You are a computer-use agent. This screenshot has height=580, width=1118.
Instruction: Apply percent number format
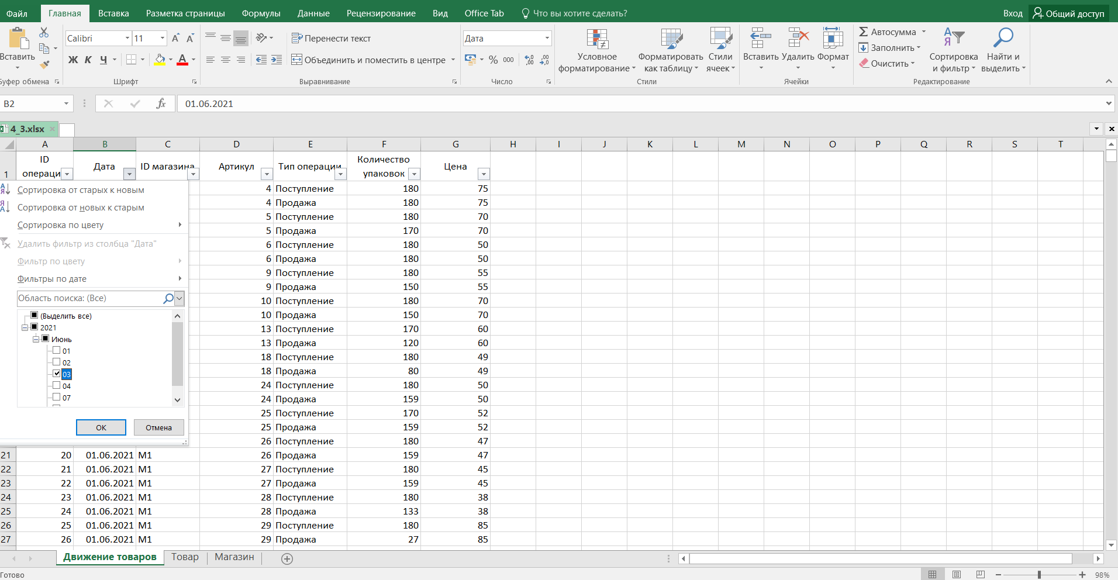coord(494,60)
